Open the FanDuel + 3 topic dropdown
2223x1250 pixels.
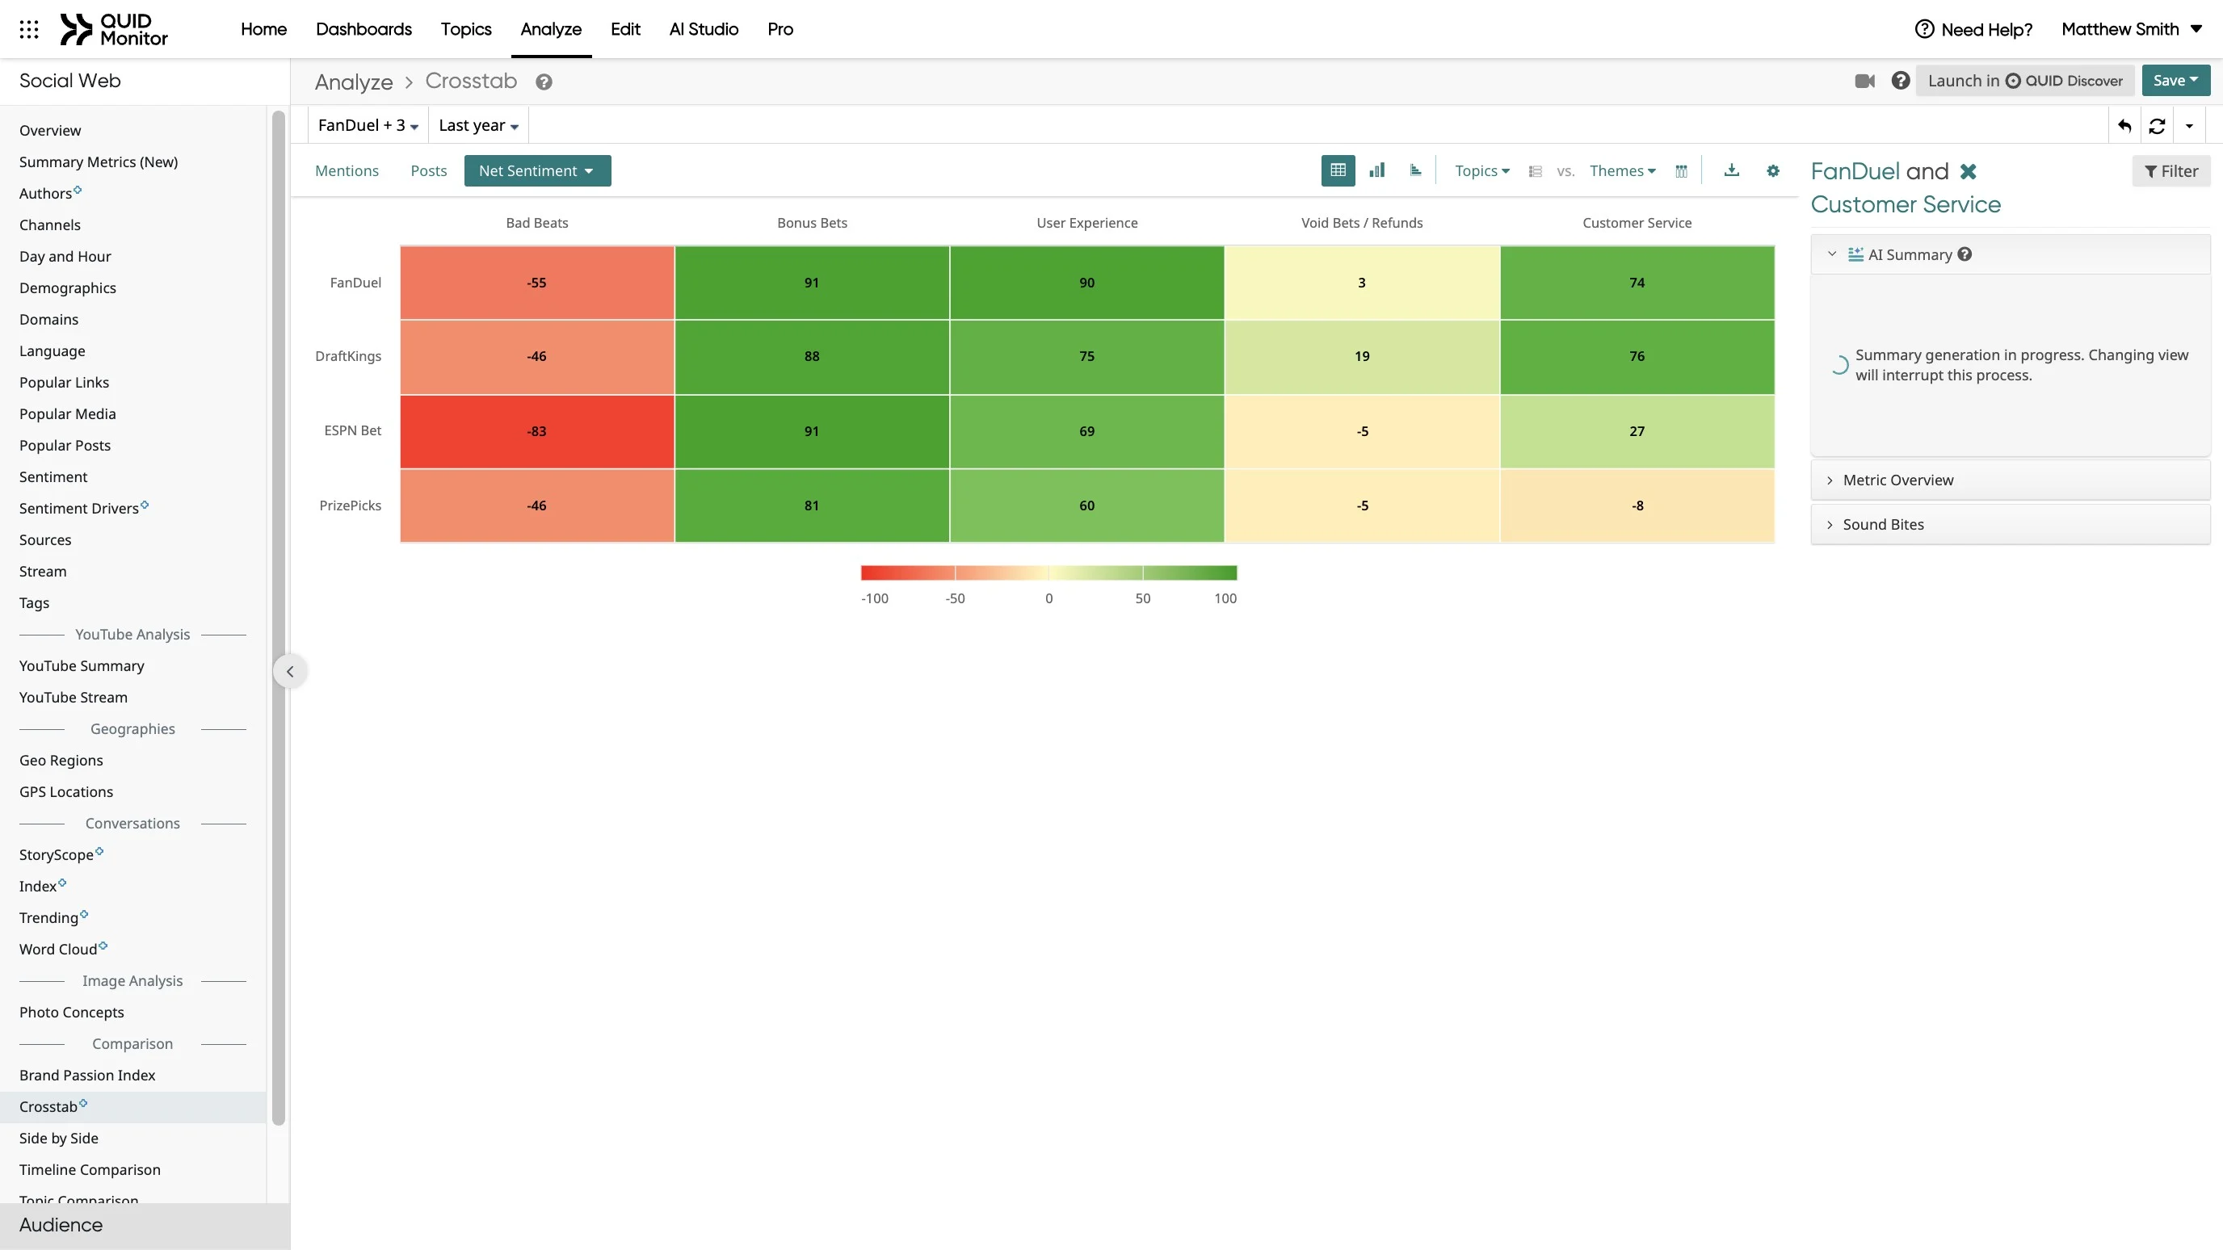coord(368,126)
